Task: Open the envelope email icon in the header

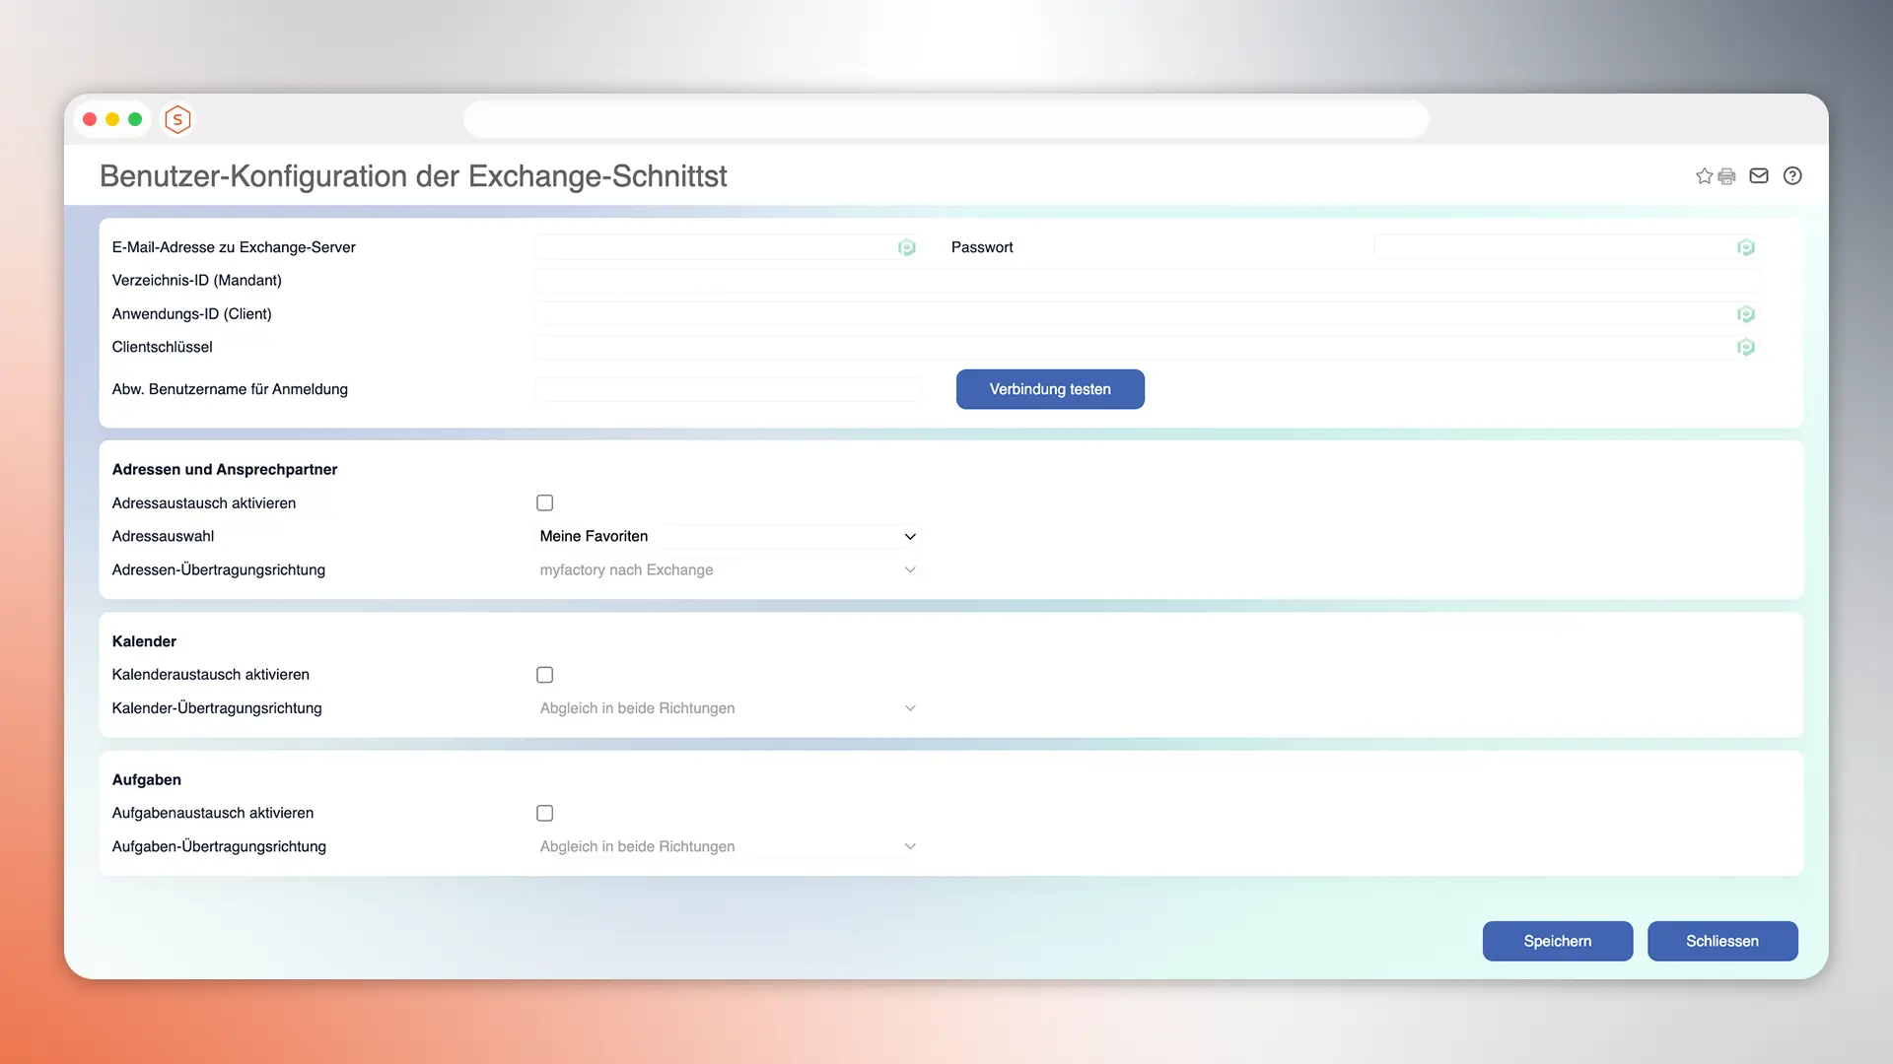Action: 1758,175
